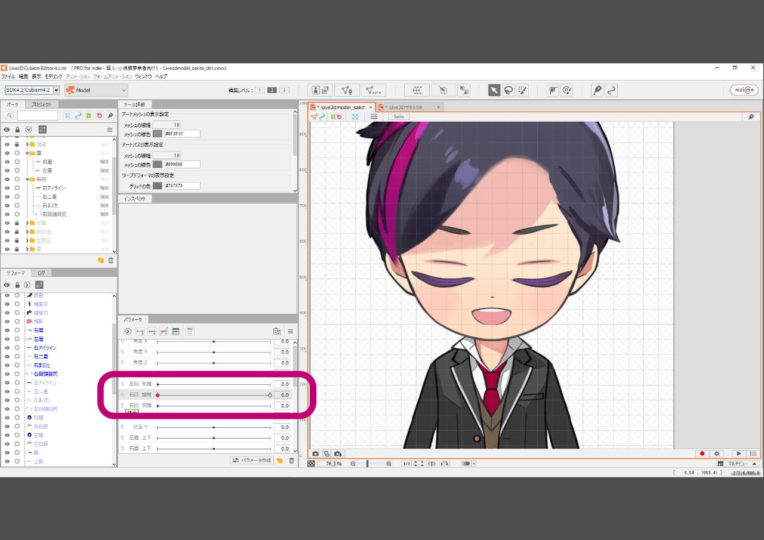
Task: Click the red rotation deformer filter icon
Action: click(x=100, y=116)
